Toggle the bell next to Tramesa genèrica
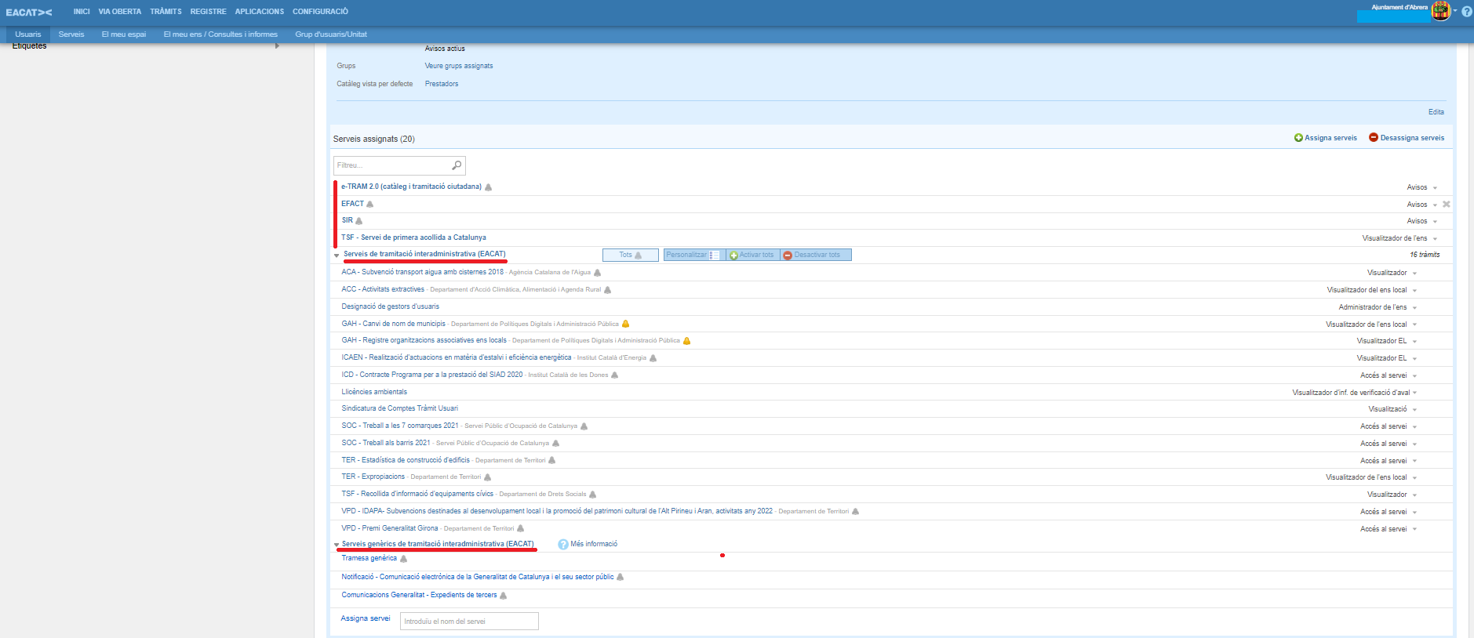 tap(403, 559)
